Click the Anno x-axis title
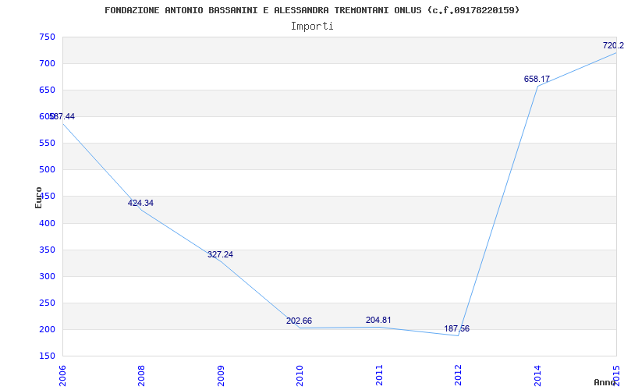Viewport: 624px width, 390px height. pyautogui.click(x=605, y=382)
